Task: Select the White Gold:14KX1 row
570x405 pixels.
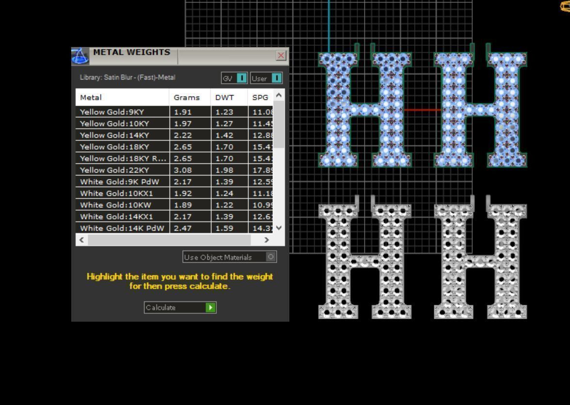Action: pos(174,217)
